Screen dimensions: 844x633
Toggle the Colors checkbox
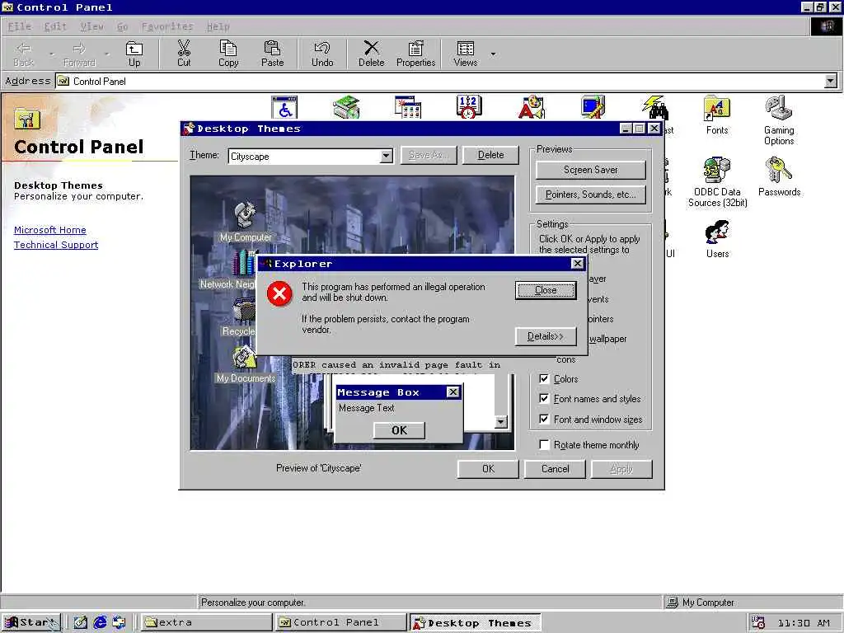544,378
